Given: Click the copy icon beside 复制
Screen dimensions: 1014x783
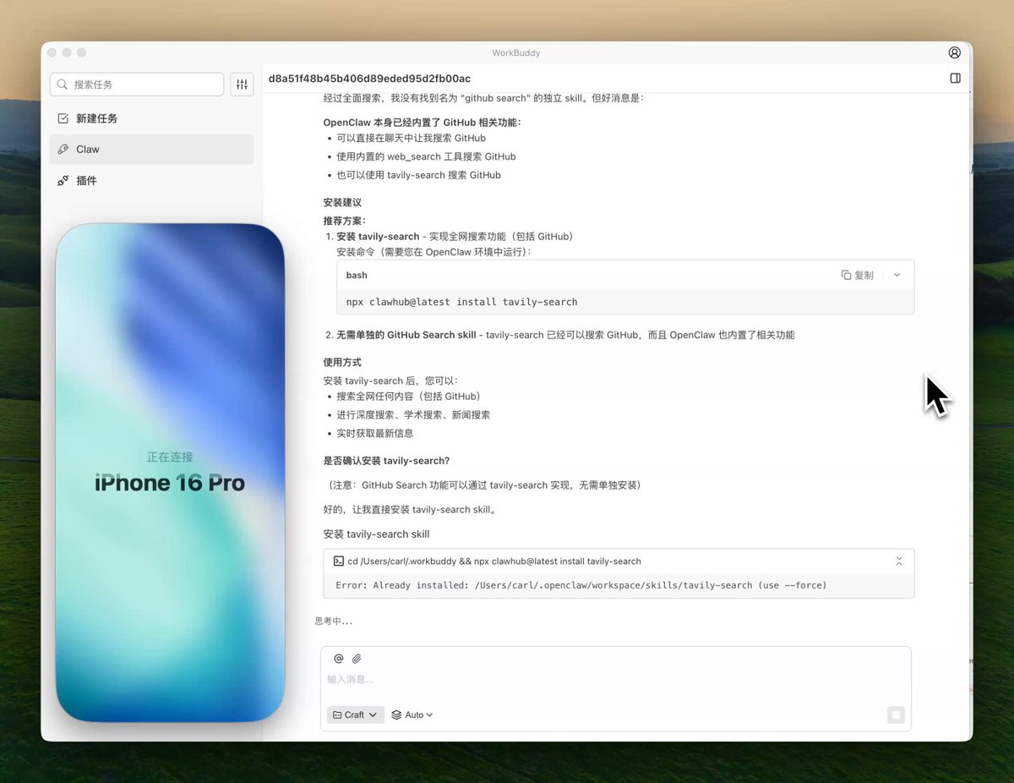Looking at the screenshot, I should [x=846, y=275].
